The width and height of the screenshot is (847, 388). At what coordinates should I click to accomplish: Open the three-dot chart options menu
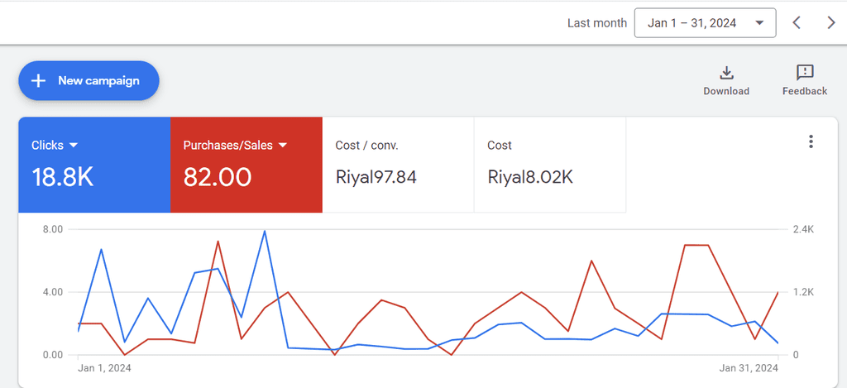click(x=811, y=141)
